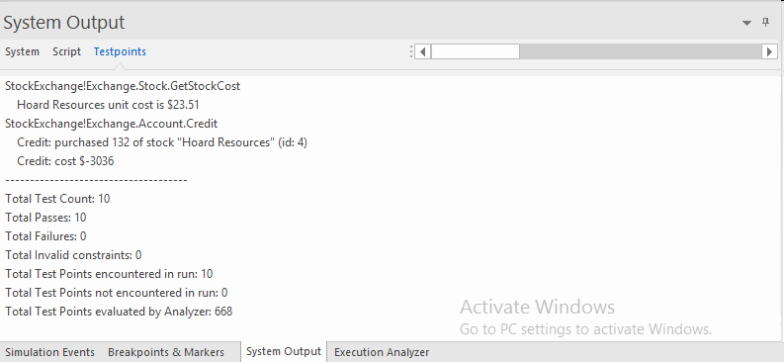Select the GetStockCost output line
This screenshot has width=784, height=362.
[x=123, y=86]
